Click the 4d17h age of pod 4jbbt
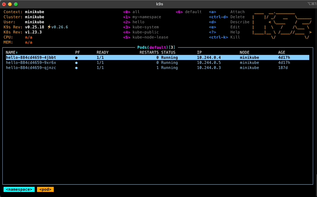The height and width of the screenshot is (197, 317). pyautogui.click(x=284, y=58)
